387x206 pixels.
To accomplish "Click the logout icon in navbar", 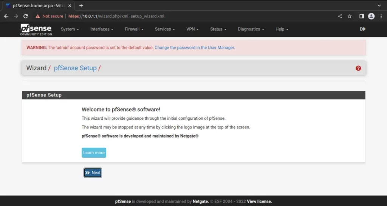I will coord(362,29).
